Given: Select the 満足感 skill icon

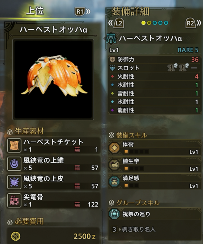Looking at the screenshot, I should coord(114,181).
